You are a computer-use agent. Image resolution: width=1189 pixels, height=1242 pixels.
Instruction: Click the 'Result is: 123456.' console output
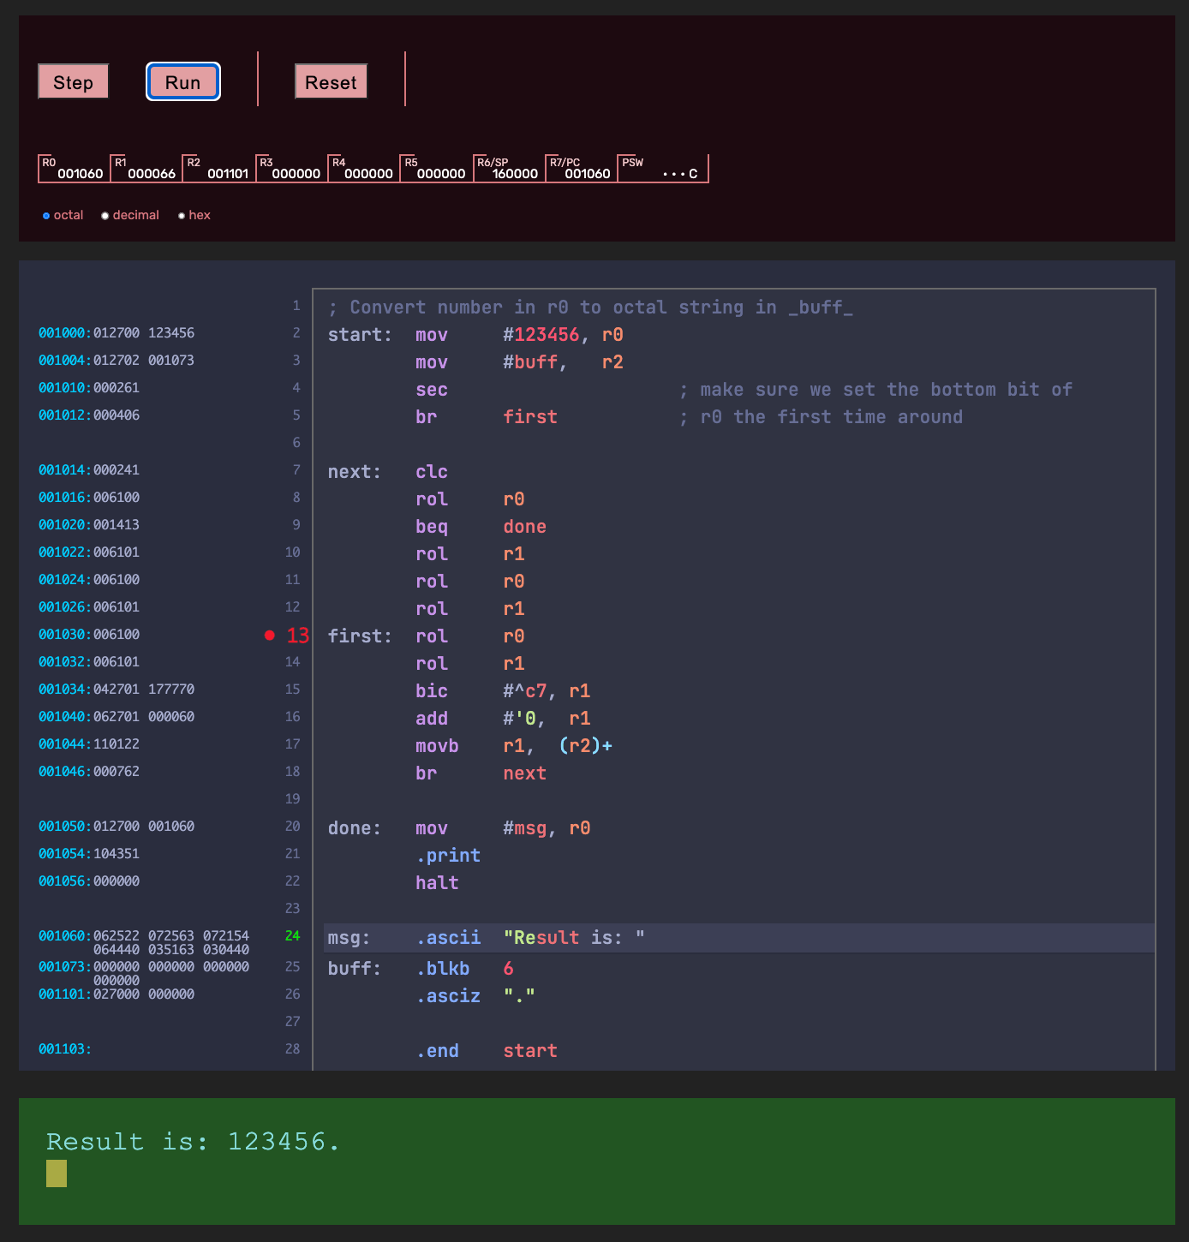[194, 1142]
